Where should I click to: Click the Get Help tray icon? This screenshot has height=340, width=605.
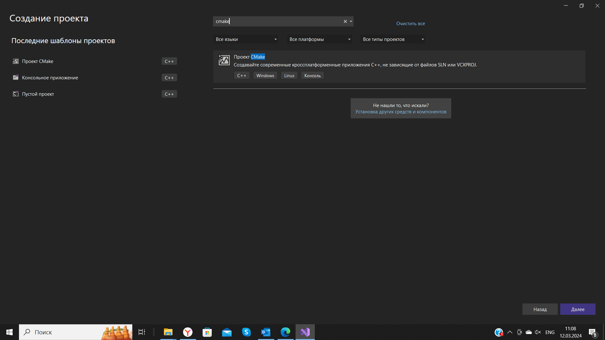coord(499,332)
